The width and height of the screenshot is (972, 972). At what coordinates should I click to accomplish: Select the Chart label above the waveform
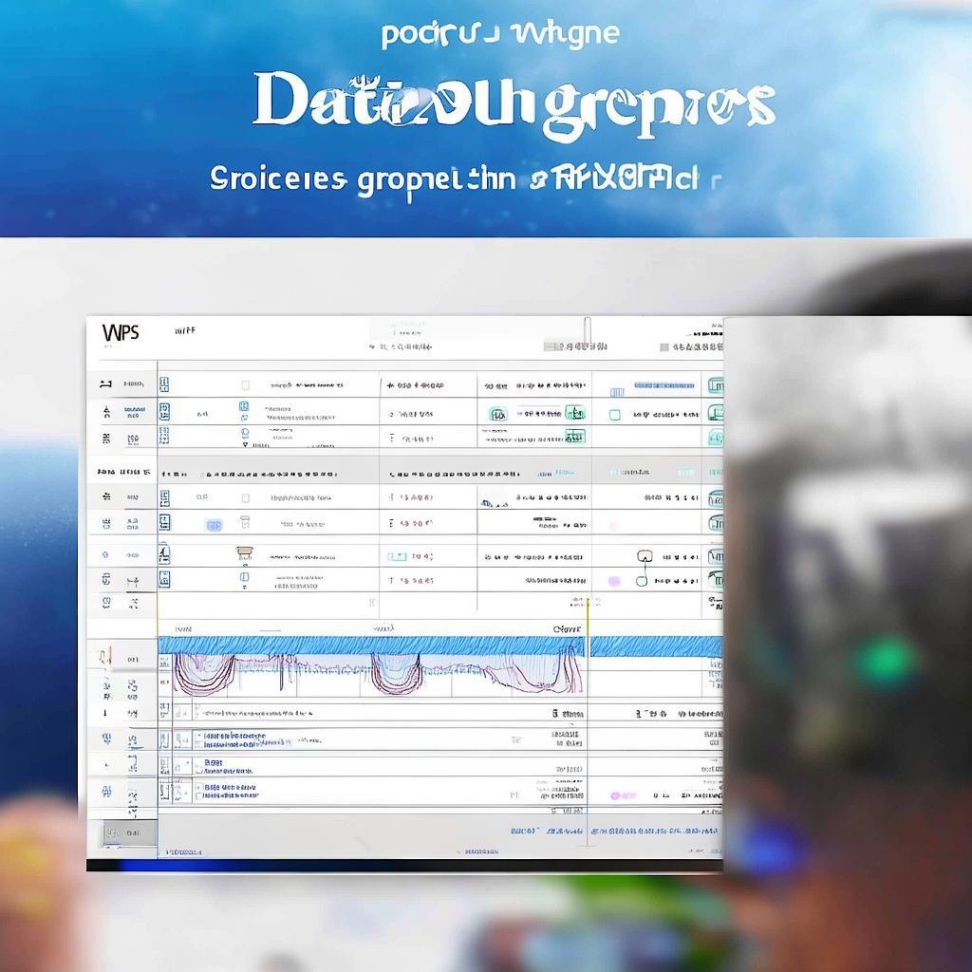point(566,628)
